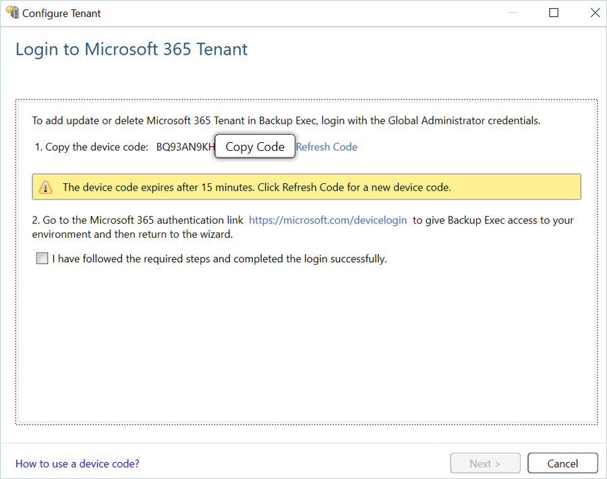Click the Refresh Code link
607x479 pixels.
(x=326, y=147)
